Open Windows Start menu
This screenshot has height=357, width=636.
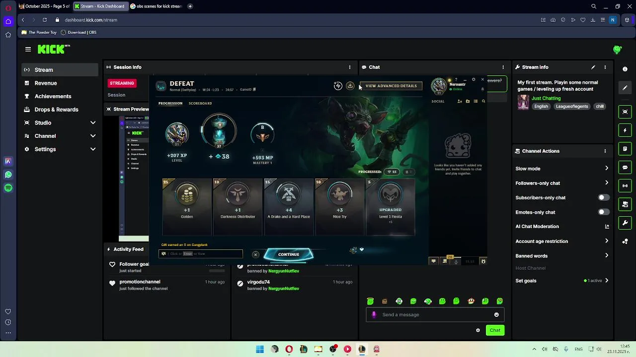point(260,349)
